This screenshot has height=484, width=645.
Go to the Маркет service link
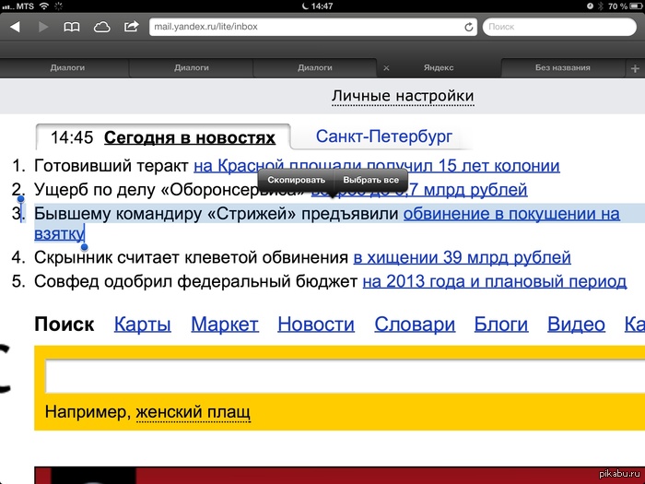[225, 324]
